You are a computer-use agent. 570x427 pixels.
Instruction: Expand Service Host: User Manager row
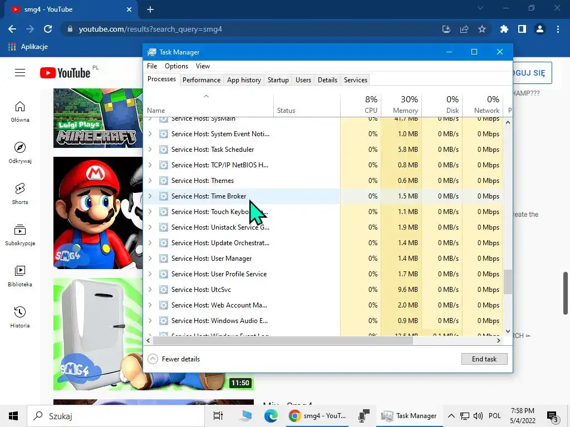pyautogui.click(x=150, y=258)
